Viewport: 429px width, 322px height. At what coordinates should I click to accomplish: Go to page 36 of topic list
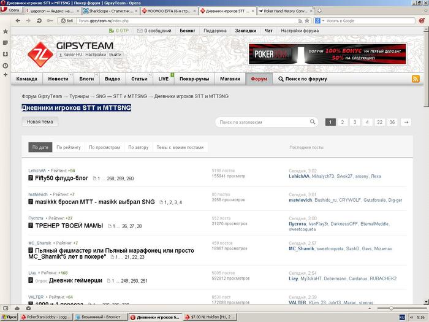[x=392, y=122]
